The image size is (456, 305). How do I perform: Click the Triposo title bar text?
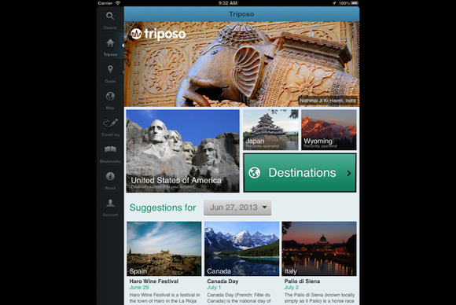(241, 14)
